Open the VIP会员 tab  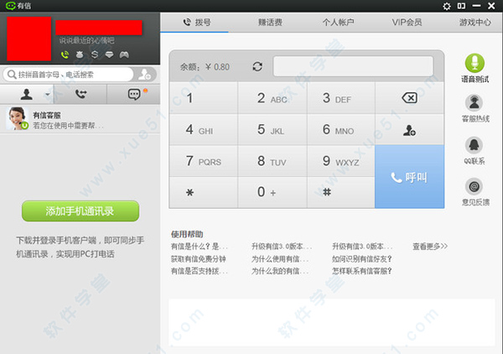[407, 23]
